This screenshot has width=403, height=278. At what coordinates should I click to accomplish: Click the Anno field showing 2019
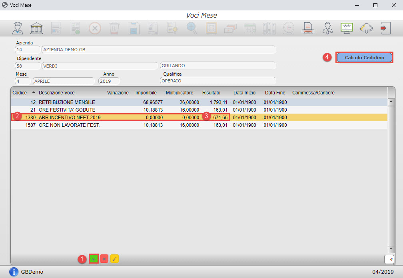[x=109, y=81]
